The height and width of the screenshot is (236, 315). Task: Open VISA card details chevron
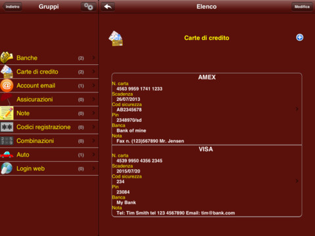pyautogui.click(x=297, y=181)
